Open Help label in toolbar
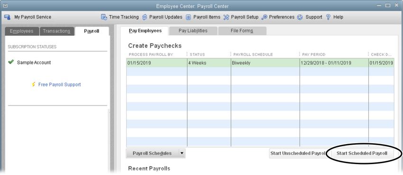The width and height of the screenshot is (403, 175). [338, 17]
